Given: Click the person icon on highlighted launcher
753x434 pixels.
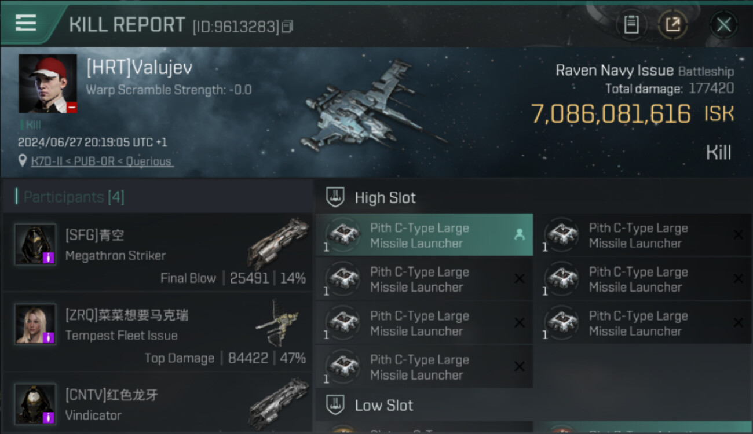Looking at the screenshot, I should (519, 234).
